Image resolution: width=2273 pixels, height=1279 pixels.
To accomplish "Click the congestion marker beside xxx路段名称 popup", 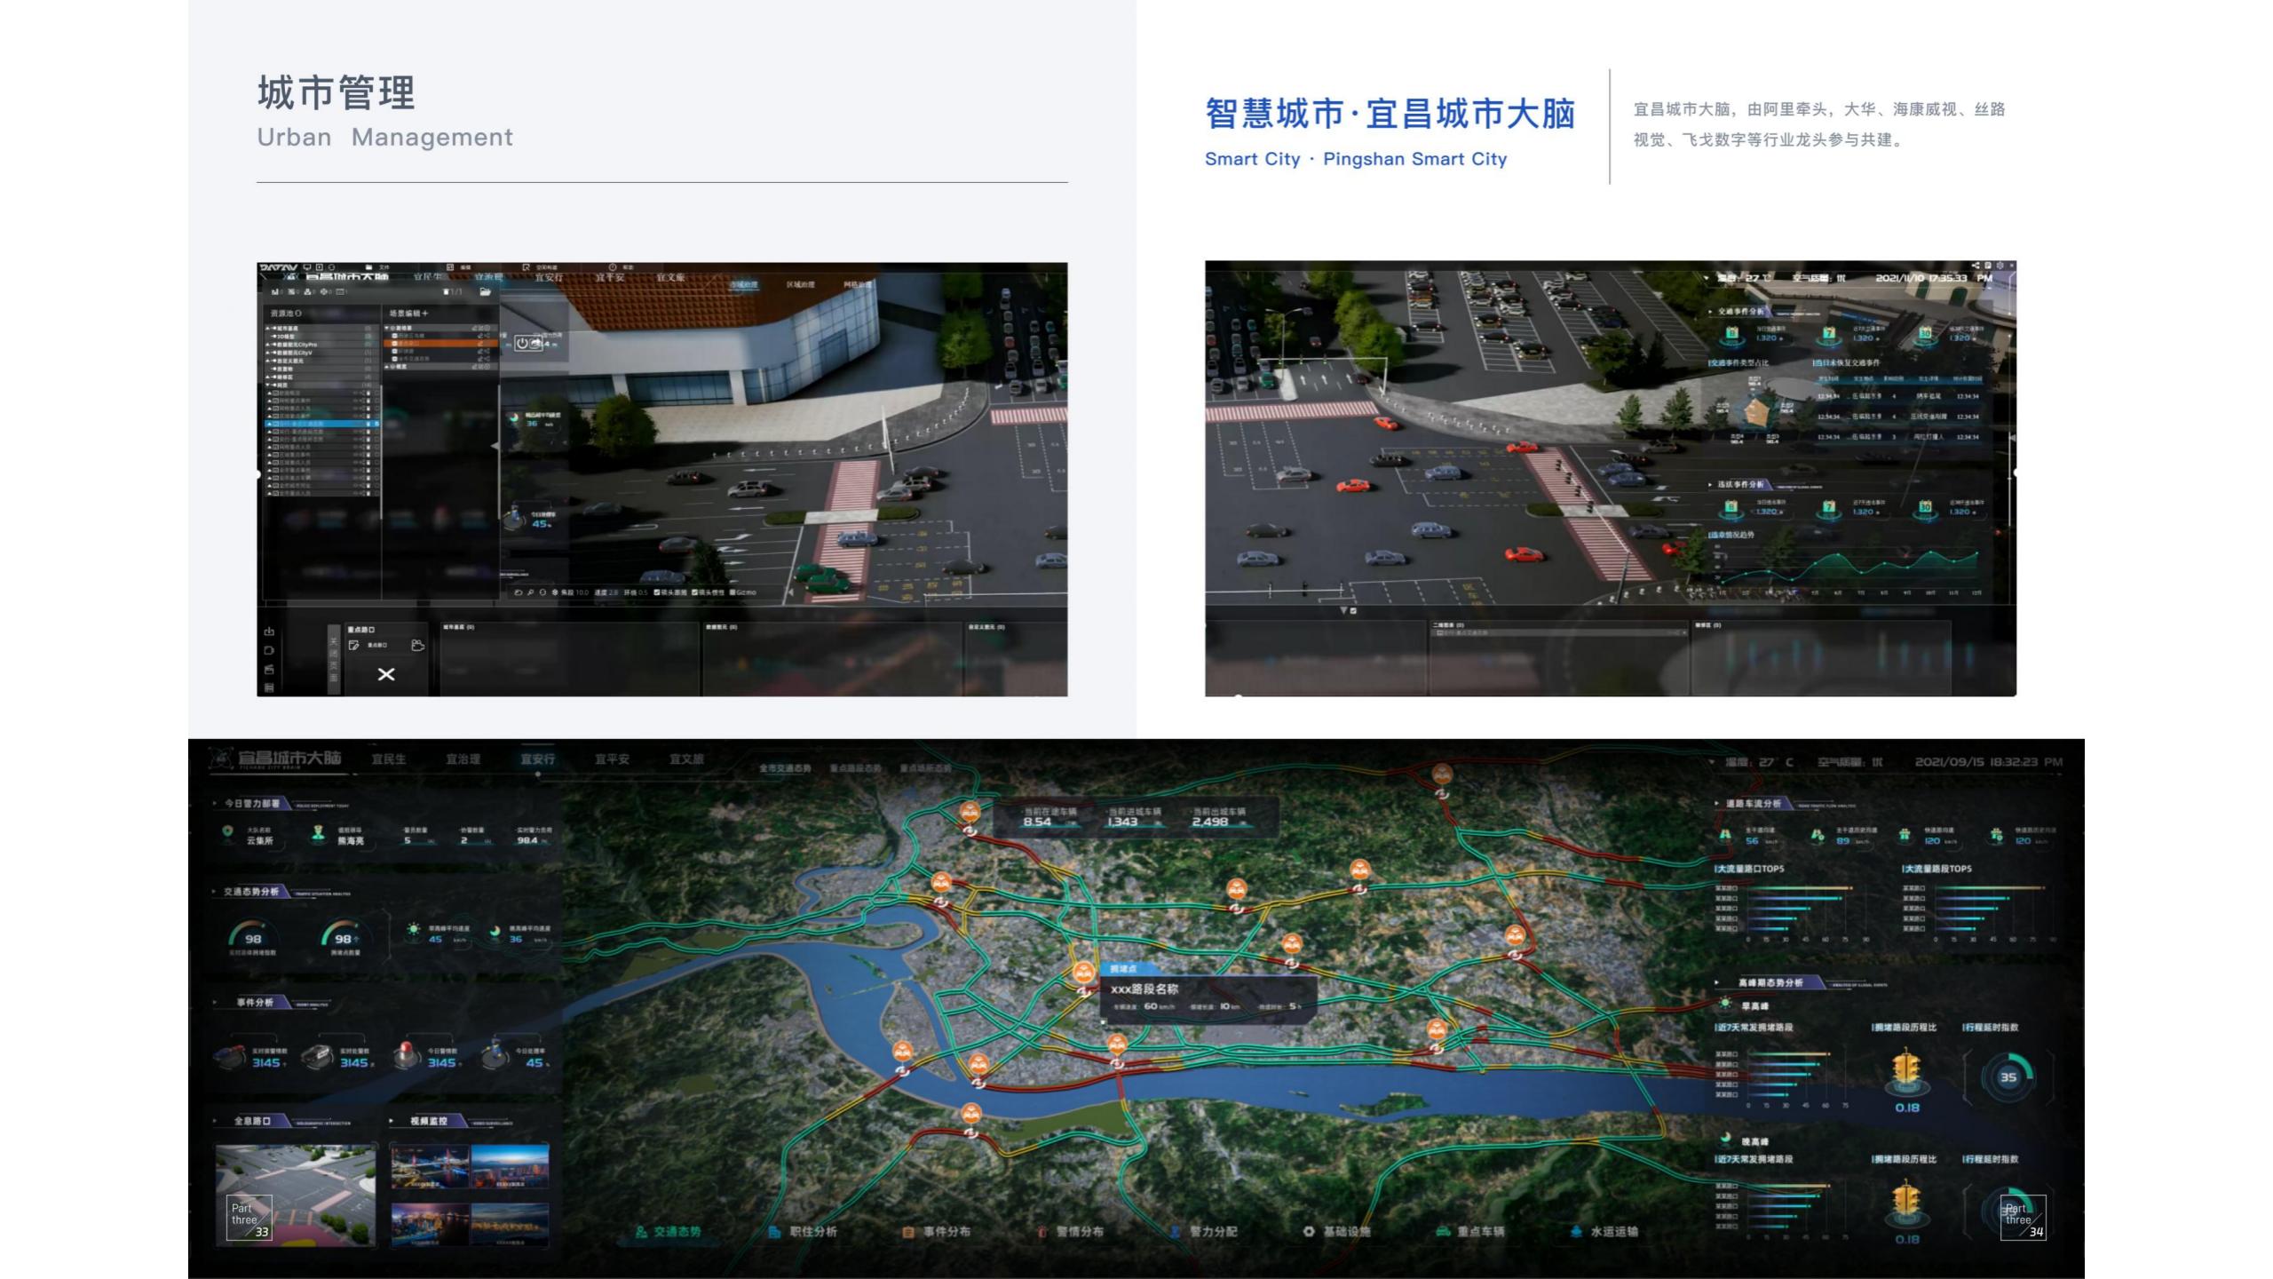I will pos(1082,974).
